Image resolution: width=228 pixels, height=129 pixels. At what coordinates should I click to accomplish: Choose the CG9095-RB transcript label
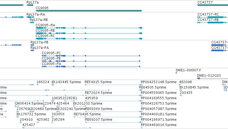pyautogui.click(x=45, y=31)
